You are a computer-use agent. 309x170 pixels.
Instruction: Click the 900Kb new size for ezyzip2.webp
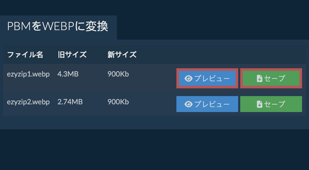(118, 102)
